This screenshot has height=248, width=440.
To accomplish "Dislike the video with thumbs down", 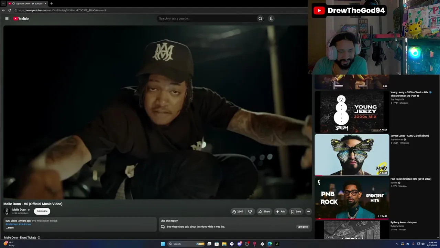I will click(250, 211).
